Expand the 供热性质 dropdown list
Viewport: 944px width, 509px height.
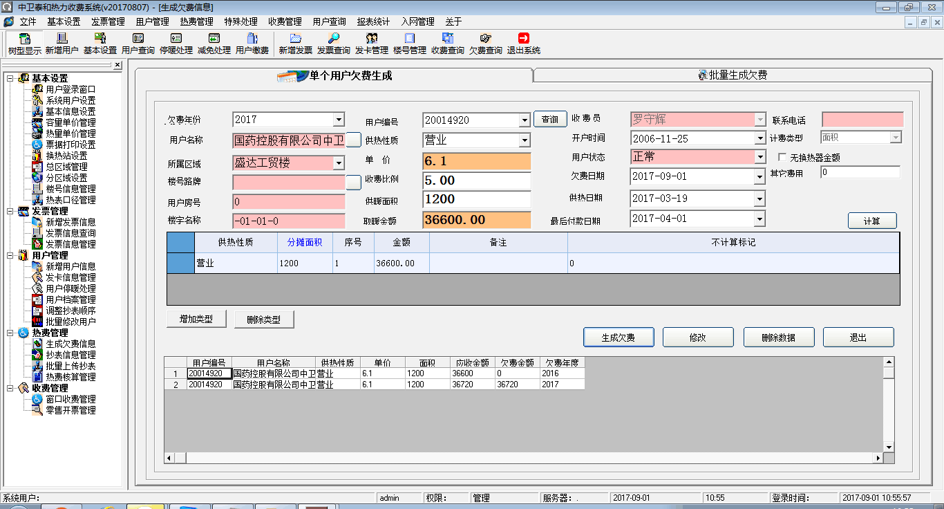coord(524,140)
